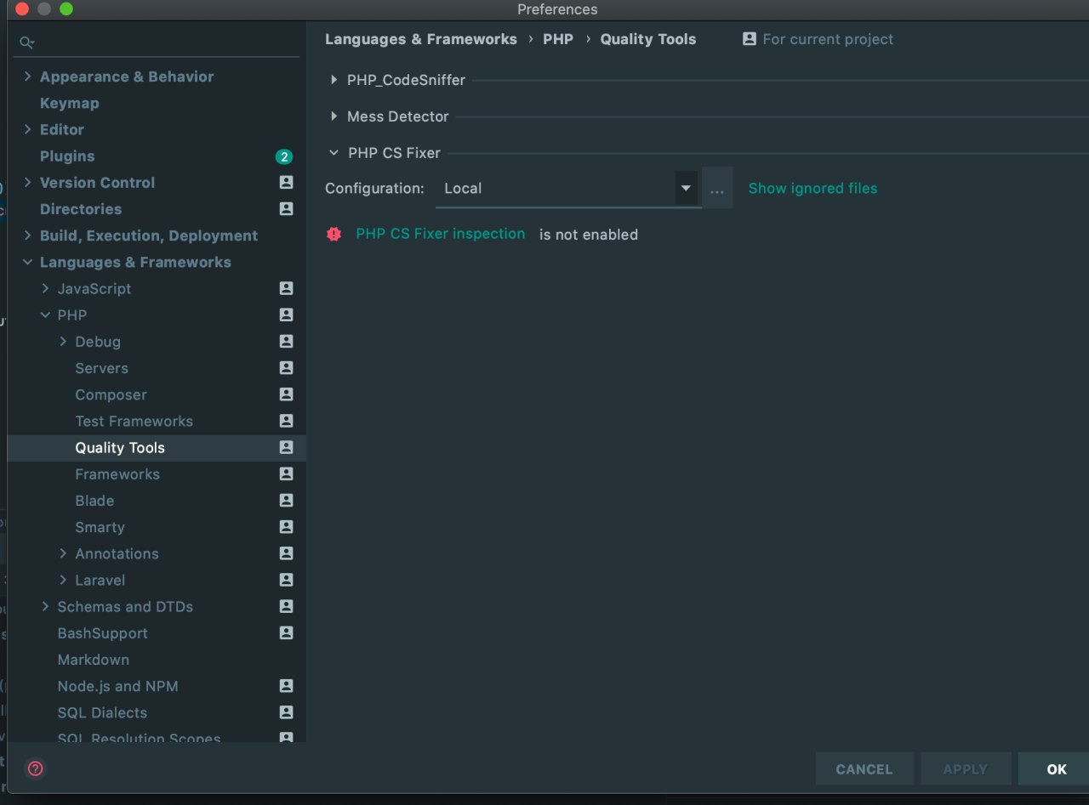Expand the Version Control section arrow

tap(28, 183)
